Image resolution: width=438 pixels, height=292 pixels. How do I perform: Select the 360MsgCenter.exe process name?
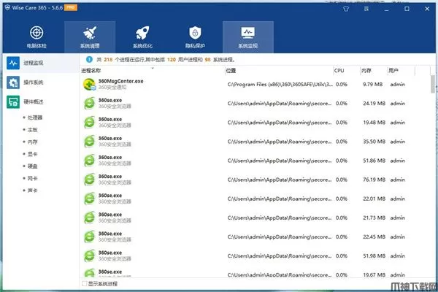(120, 81)
